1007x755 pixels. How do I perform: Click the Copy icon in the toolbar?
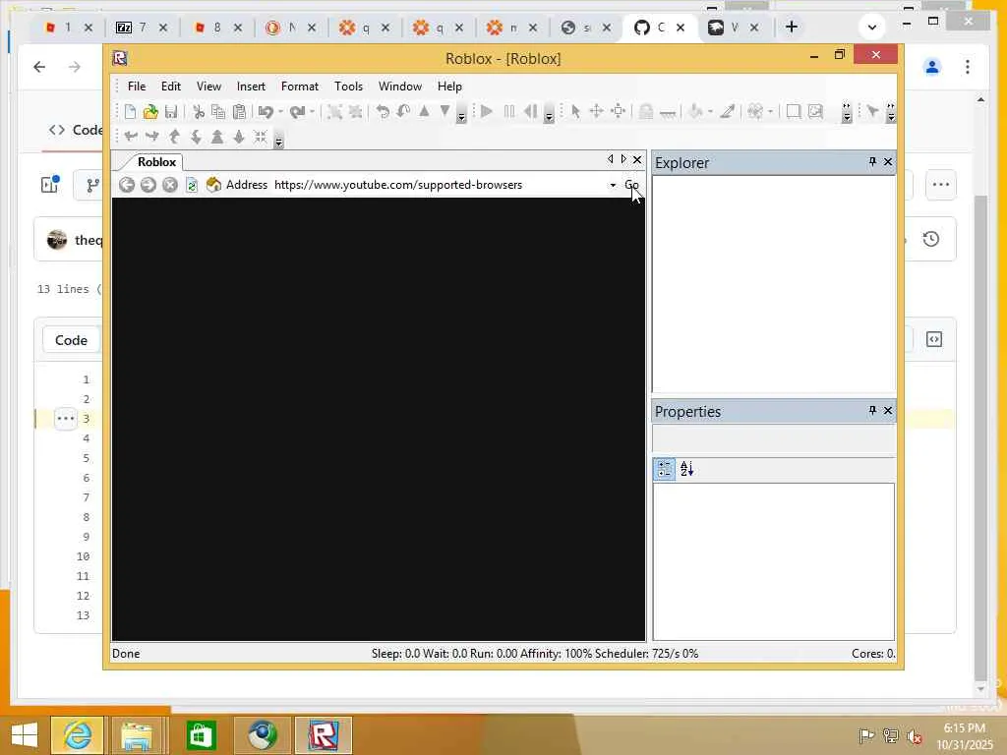point(218,112)
